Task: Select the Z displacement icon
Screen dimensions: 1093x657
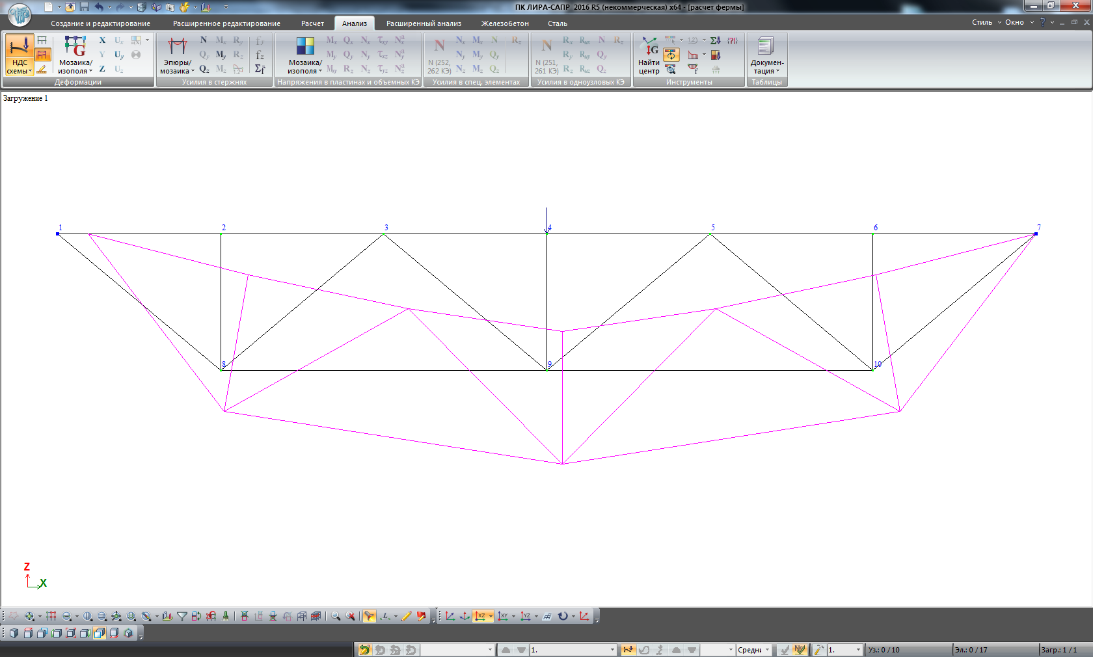Action: pyautogui.click(x=102, y=69)
